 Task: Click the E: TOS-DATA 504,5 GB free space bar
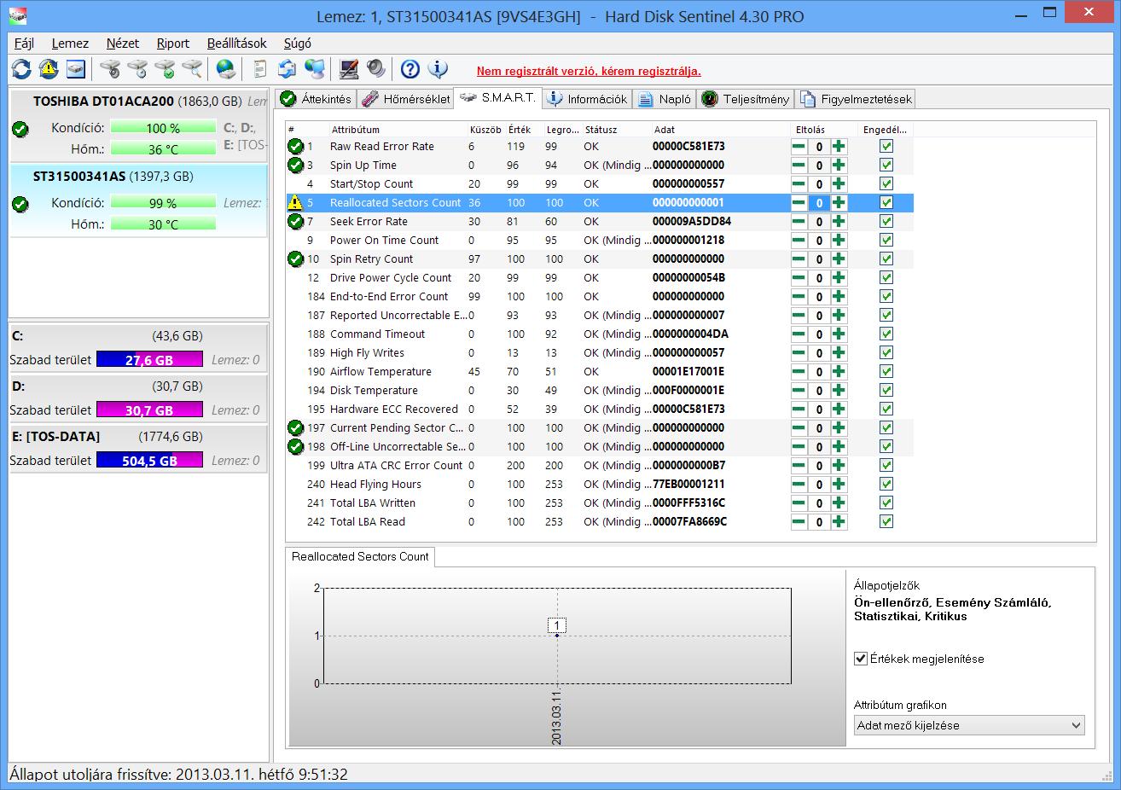point(149,461)
